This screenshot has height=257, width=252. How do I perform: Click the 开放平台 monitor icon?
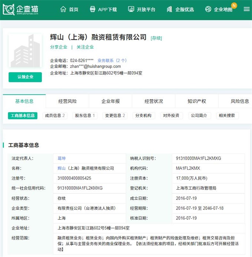pos(131,9)
